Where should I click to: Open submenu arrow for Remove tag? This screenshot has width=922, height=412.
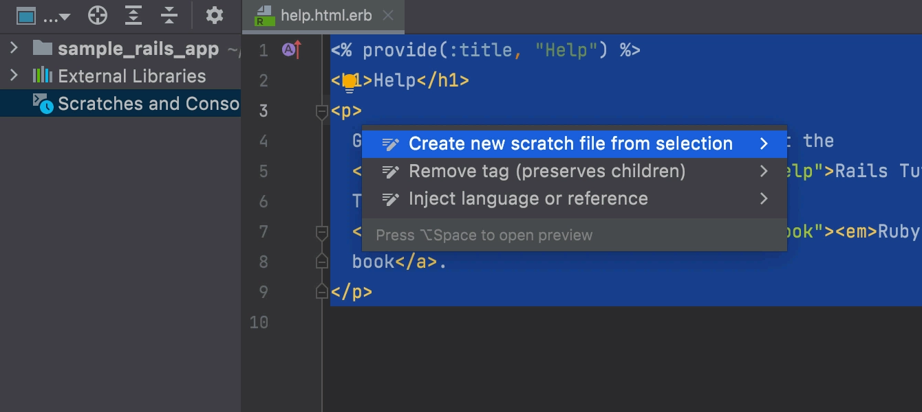[764, 171]
